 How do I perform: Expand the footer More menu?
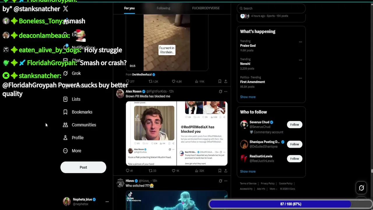(273, 189)
